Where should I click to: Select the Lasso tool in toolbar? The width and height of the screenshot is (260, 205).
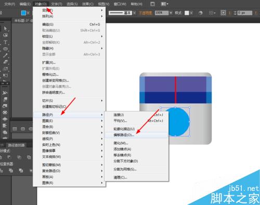5,35
